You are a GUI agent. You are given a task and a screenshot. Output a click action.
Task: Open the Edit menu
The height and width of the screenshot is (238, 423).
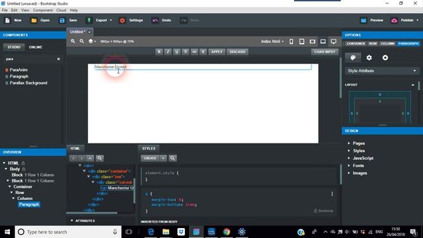click(15, 11)
